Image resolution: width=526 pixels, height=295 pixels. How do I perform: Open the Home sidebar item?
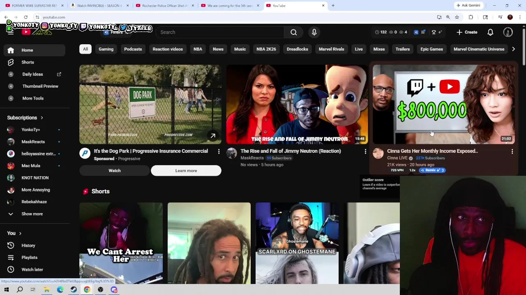[x=35, y=50]
